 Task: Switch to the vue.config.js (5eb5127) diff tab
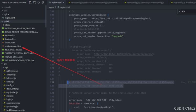[87, 3]
